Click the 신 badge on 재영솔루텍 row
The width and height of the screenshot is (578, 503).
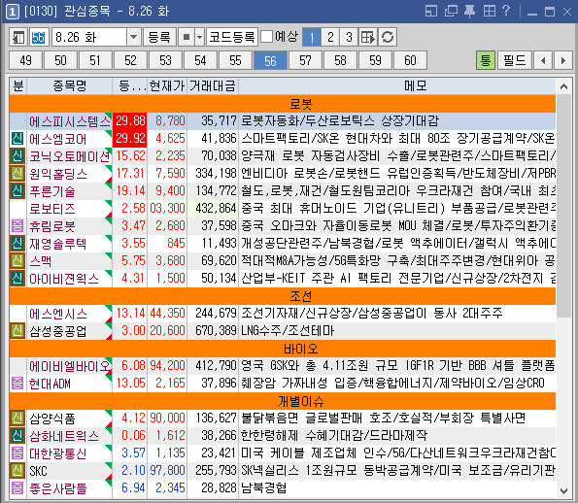[x=17, y=243]
